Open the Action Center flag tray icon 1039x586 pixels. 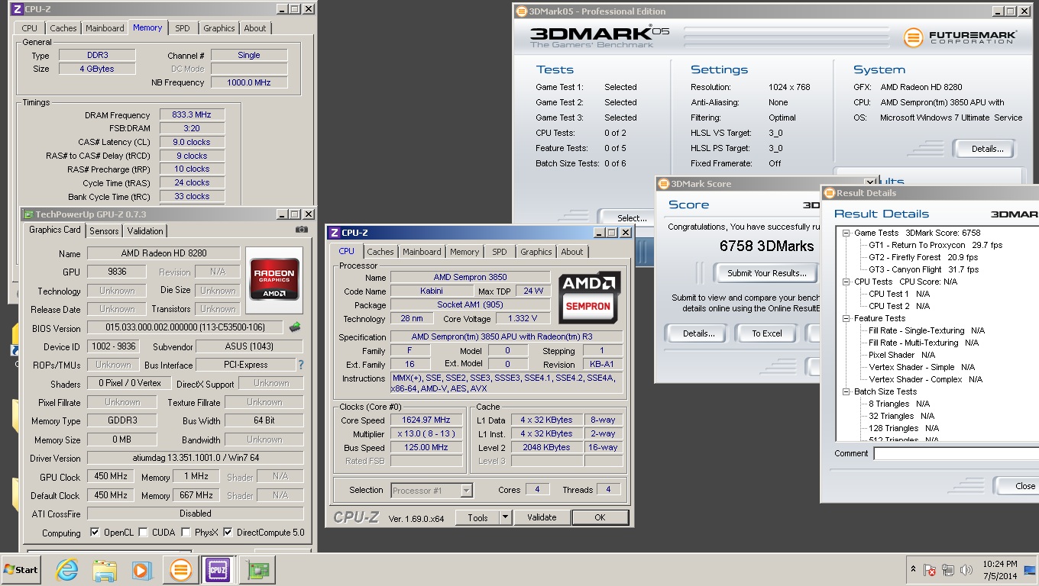930,570
